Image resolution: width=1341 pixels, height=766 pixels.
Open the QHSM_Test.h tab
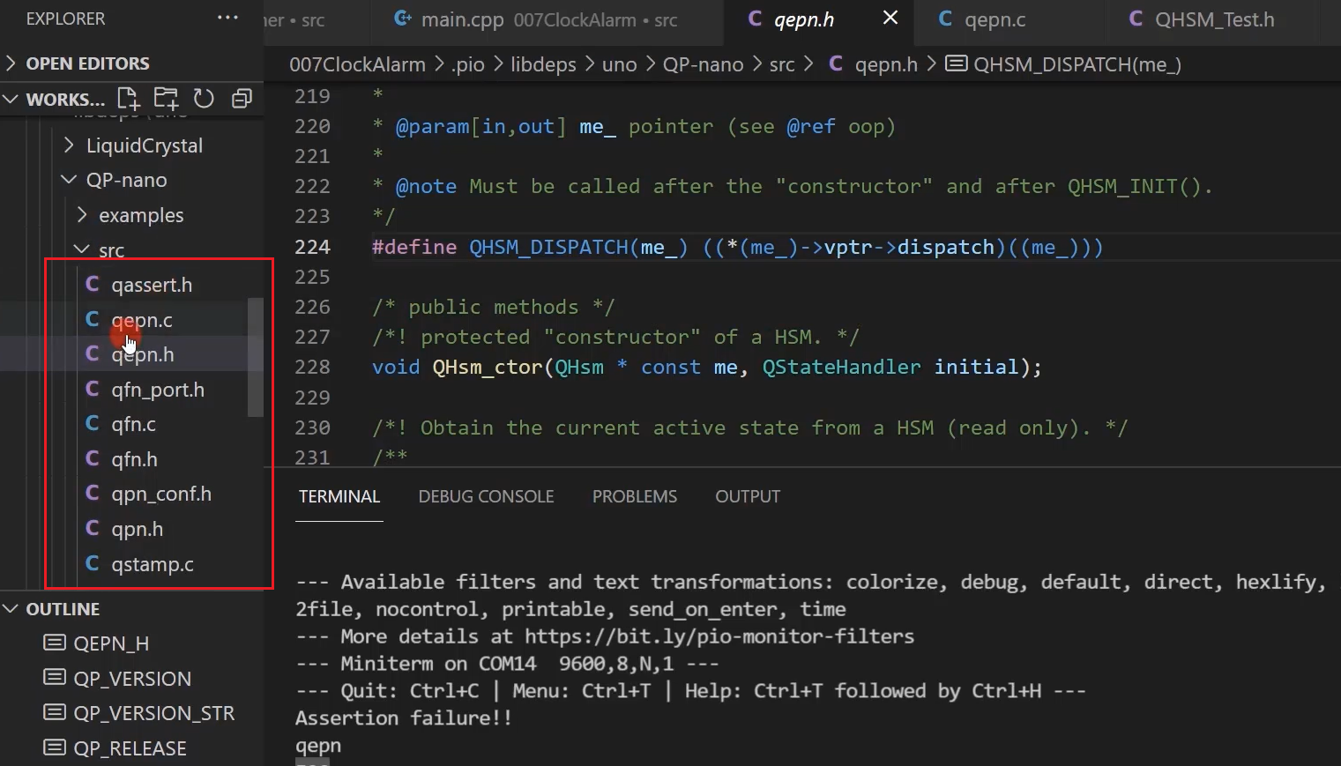(1213, 19)
